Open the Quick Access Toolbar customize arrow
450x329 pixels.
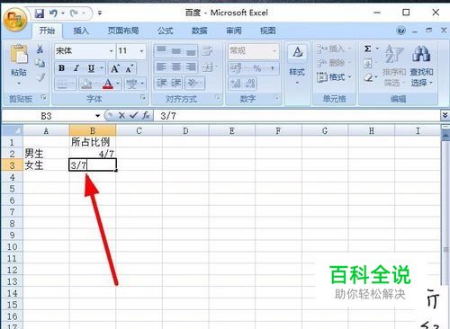pyautogui.click(x=100, y=13)
